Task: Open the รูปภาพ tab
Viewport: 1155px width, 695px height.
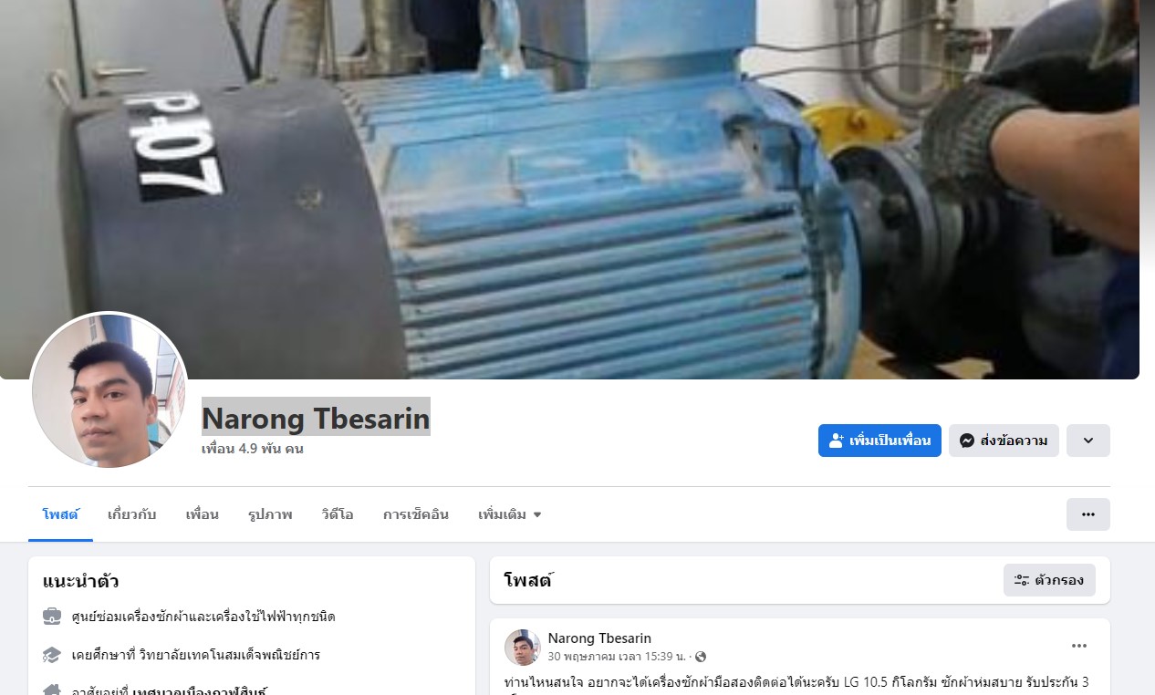Action: (x=270, y=514)
